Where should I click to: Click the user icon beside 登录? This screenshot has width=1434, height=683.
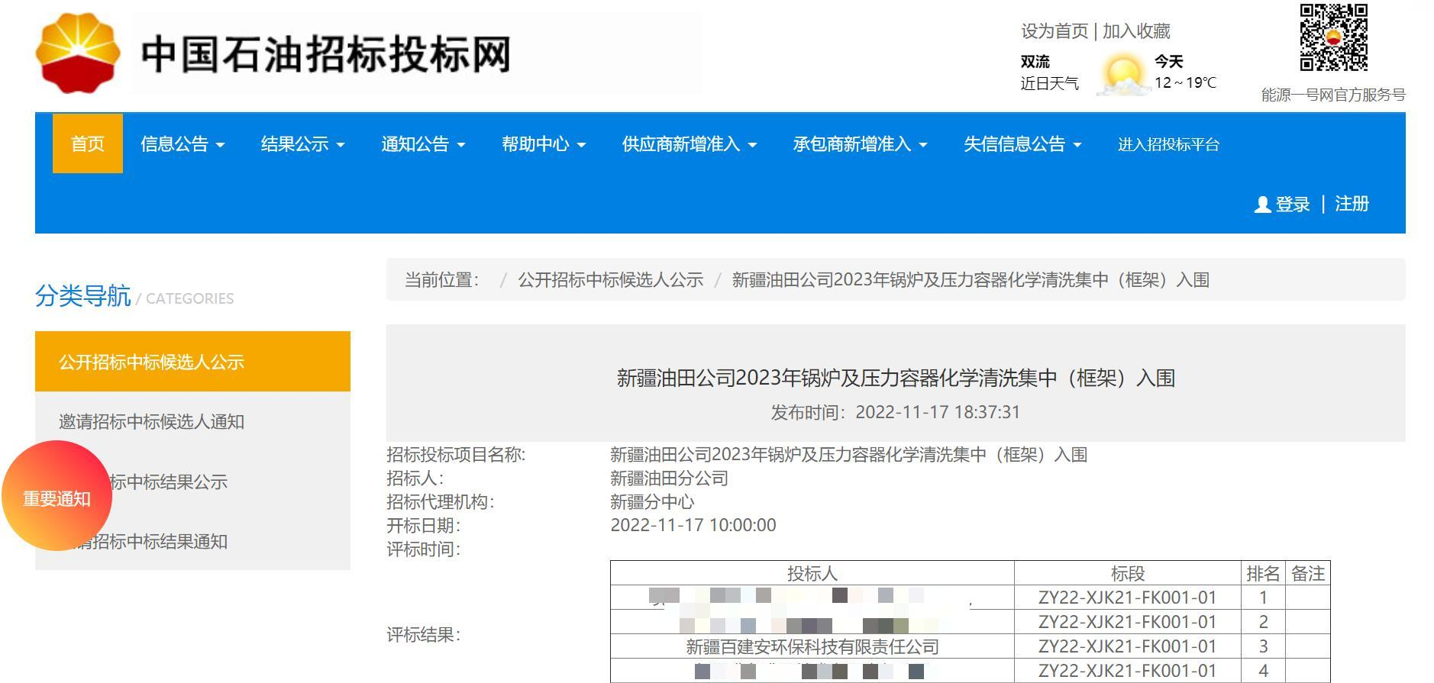coord(1262,205)
